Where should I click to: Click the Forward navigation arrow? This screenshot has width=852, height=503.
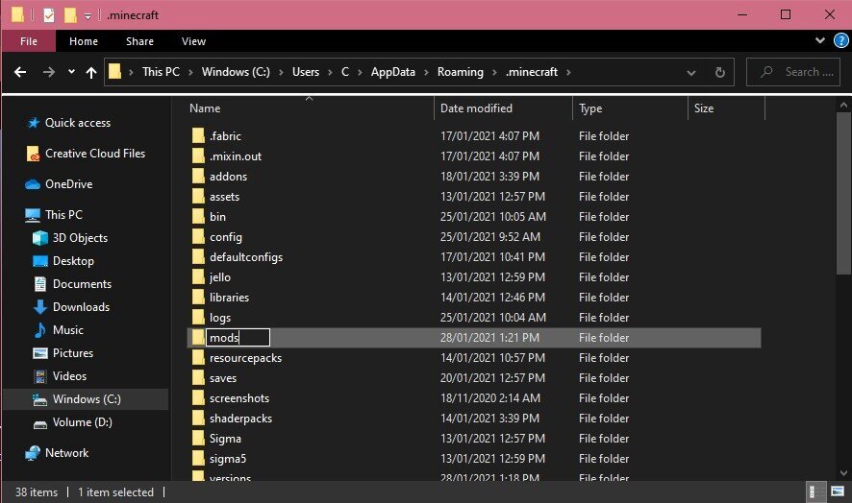tap(48, 72)
